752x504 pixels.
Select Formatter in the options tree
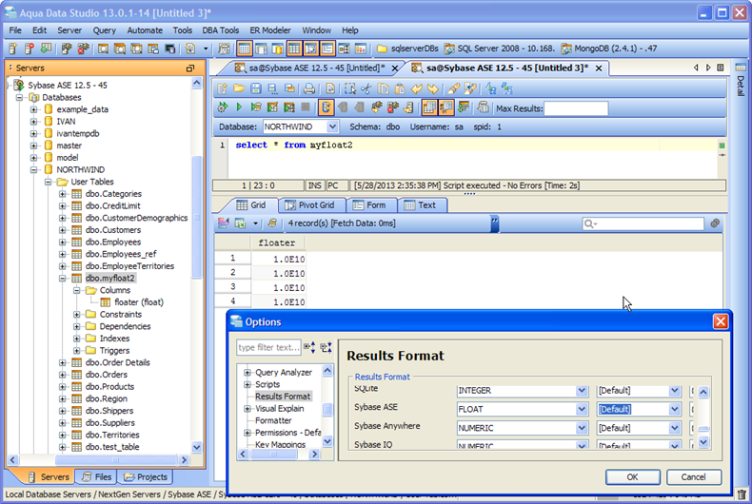coord(273,420)
